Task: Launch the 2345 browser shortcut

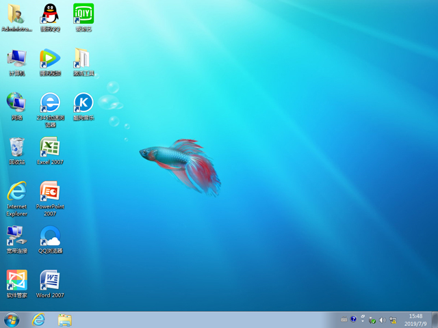Action: coord(49,102)
